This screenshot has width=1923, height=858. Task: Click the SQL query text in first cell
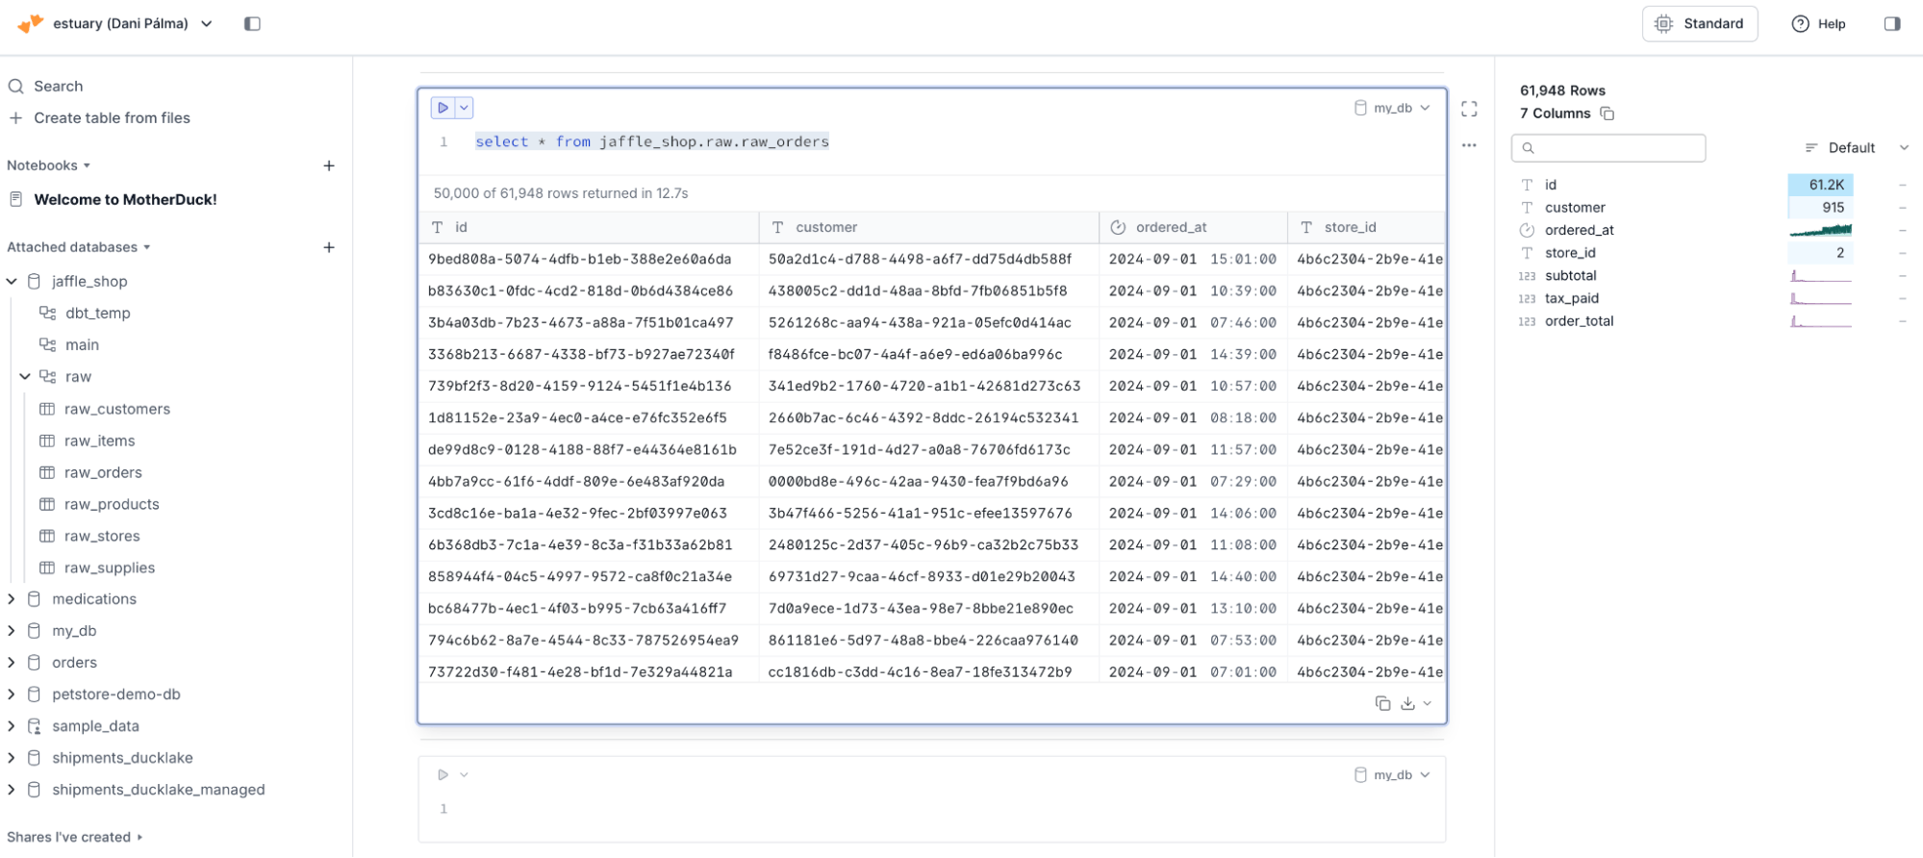click(x=651, y=141)
